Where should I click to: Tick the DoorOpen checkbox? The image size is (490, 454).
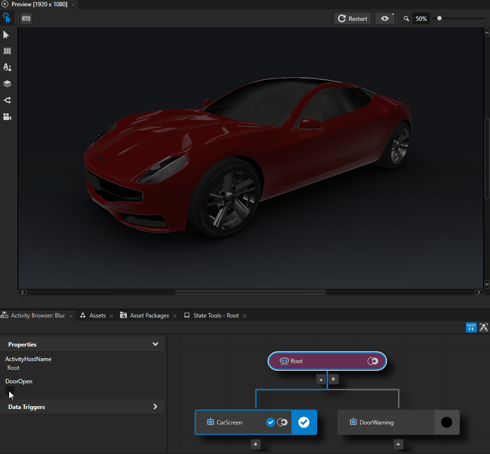11,391
